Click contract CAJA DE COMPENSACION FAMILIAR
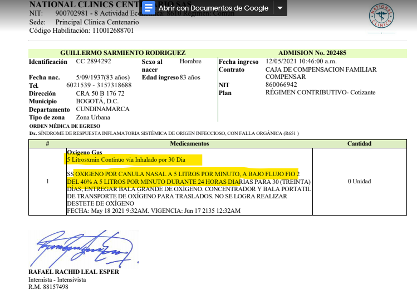 coord(321,69)
